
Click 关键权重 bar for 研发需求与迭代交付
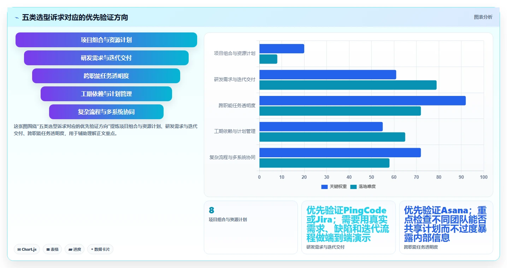click(x=328, y=74)
